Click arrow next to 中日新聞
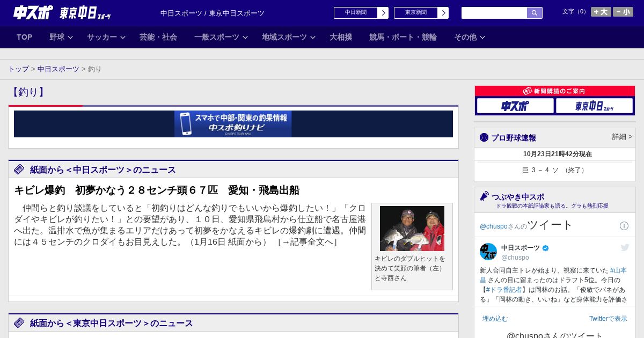Viewport: 644px width, 338px height. coord(383,13)
